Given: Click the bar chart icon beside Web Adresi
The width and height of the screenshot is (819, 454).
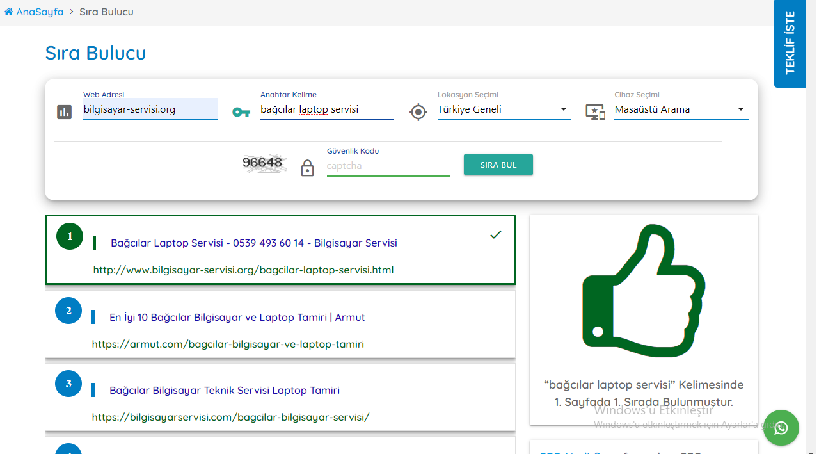Looking at the screenshot, I should coord(64,112).
